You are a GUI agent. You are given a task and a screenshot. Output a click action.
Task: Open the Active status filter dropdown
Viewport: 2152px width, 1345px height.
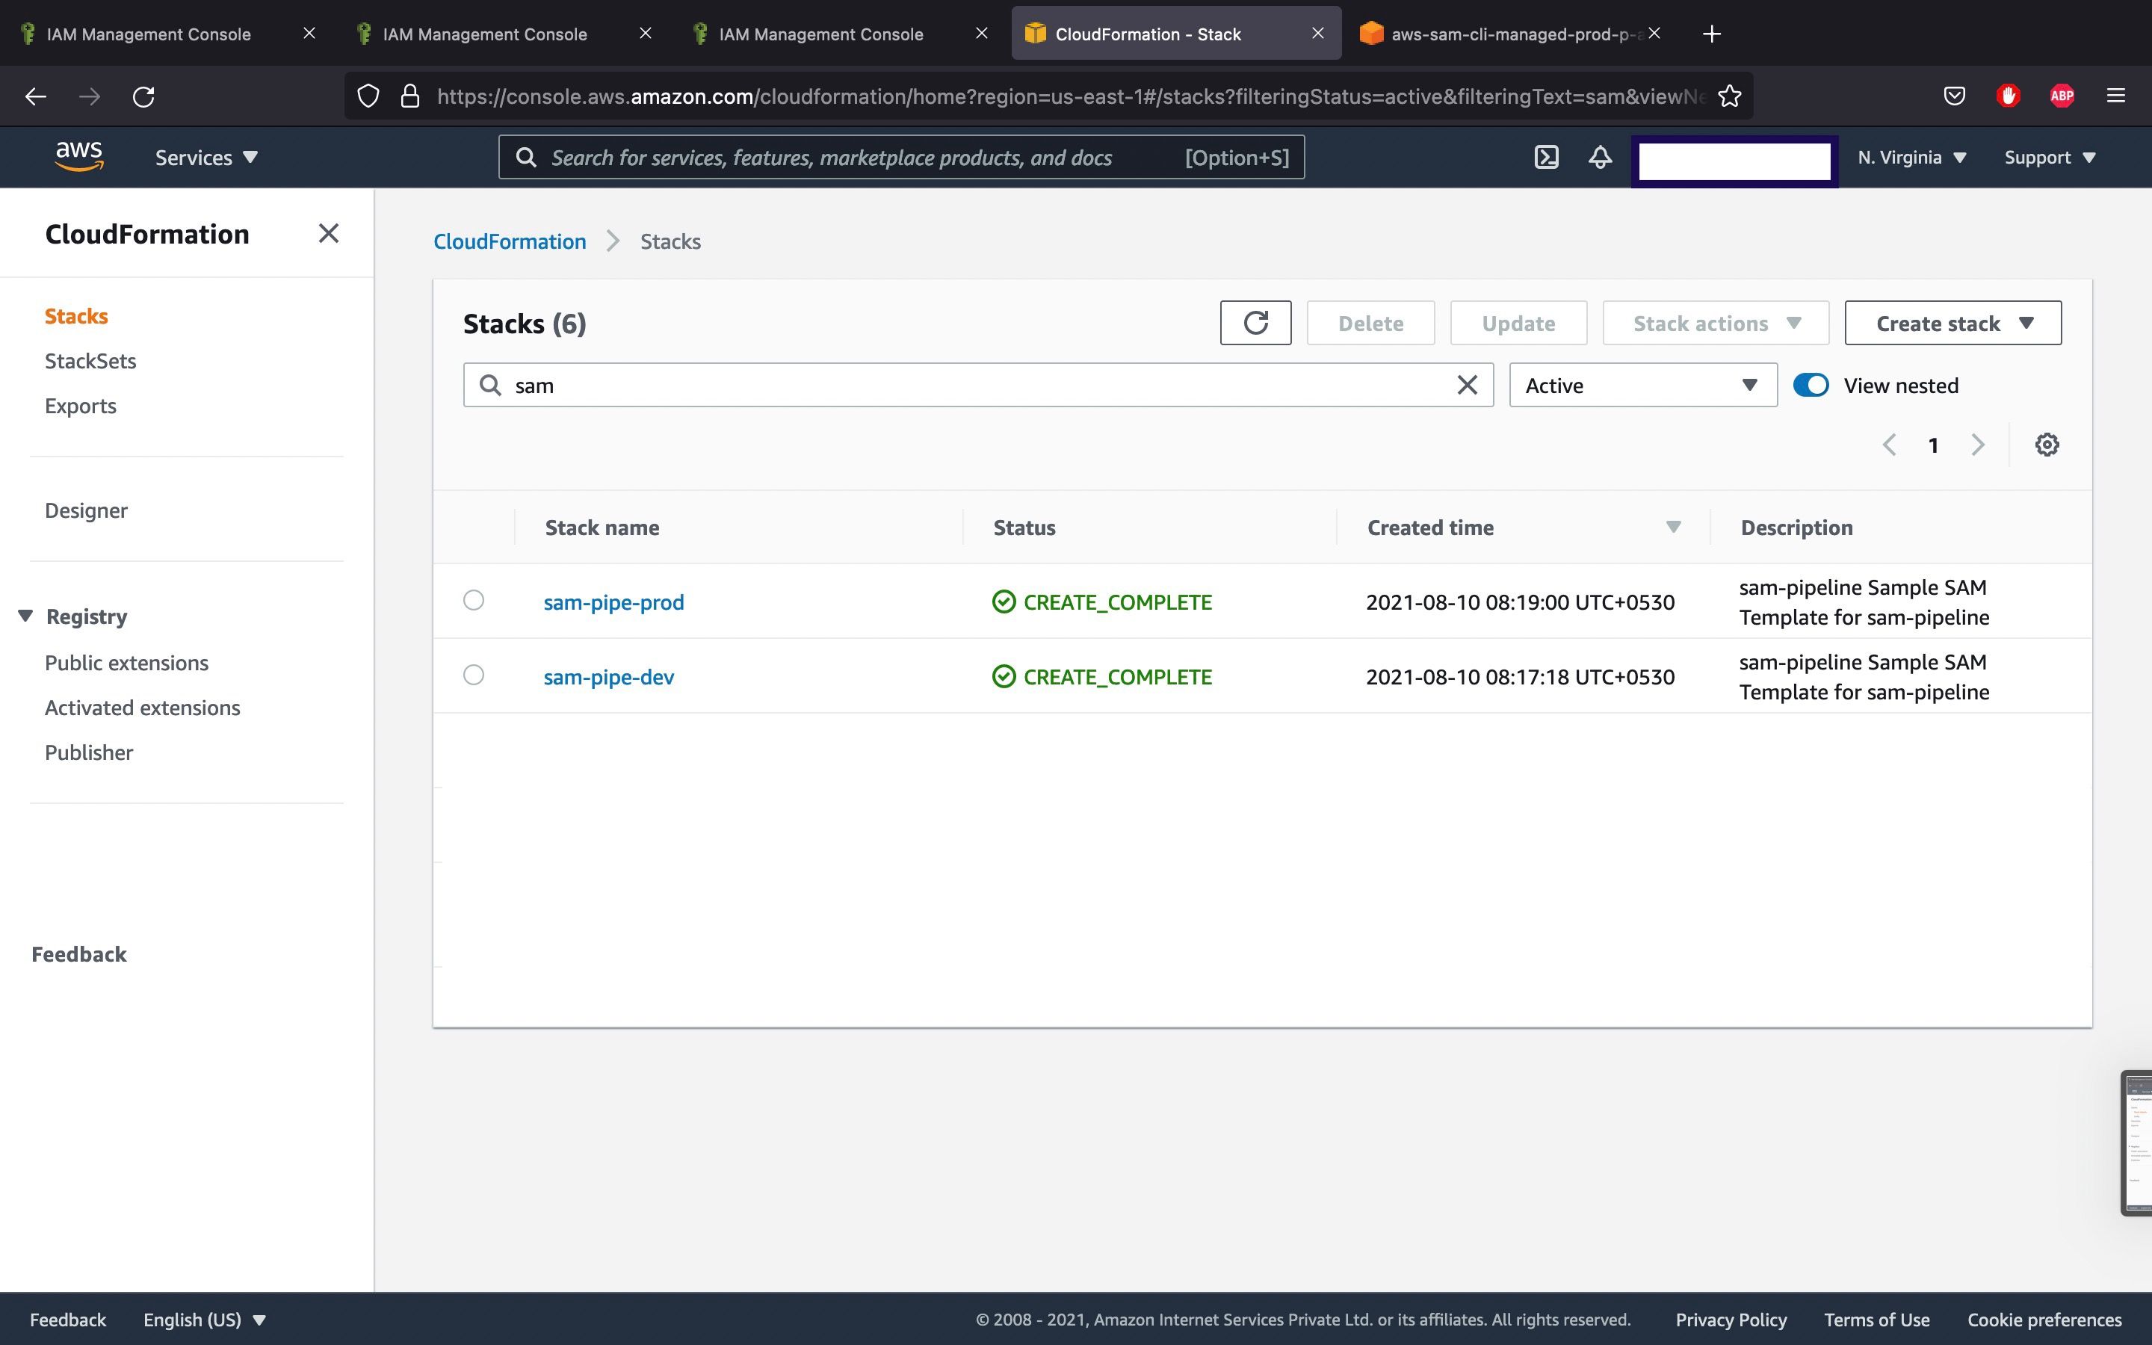click(x=1642, y=385)
